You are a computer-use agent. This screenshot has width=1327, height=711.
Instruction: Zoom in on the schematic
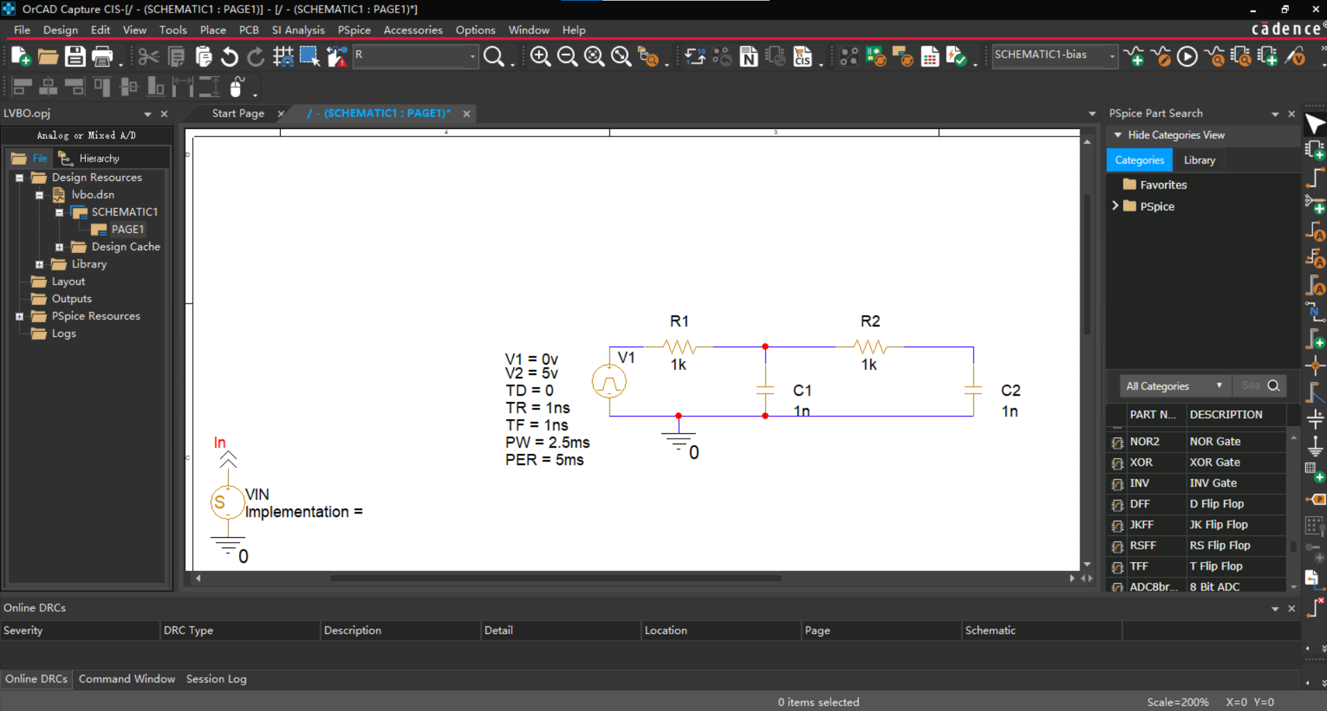click(x=540, y=56)
